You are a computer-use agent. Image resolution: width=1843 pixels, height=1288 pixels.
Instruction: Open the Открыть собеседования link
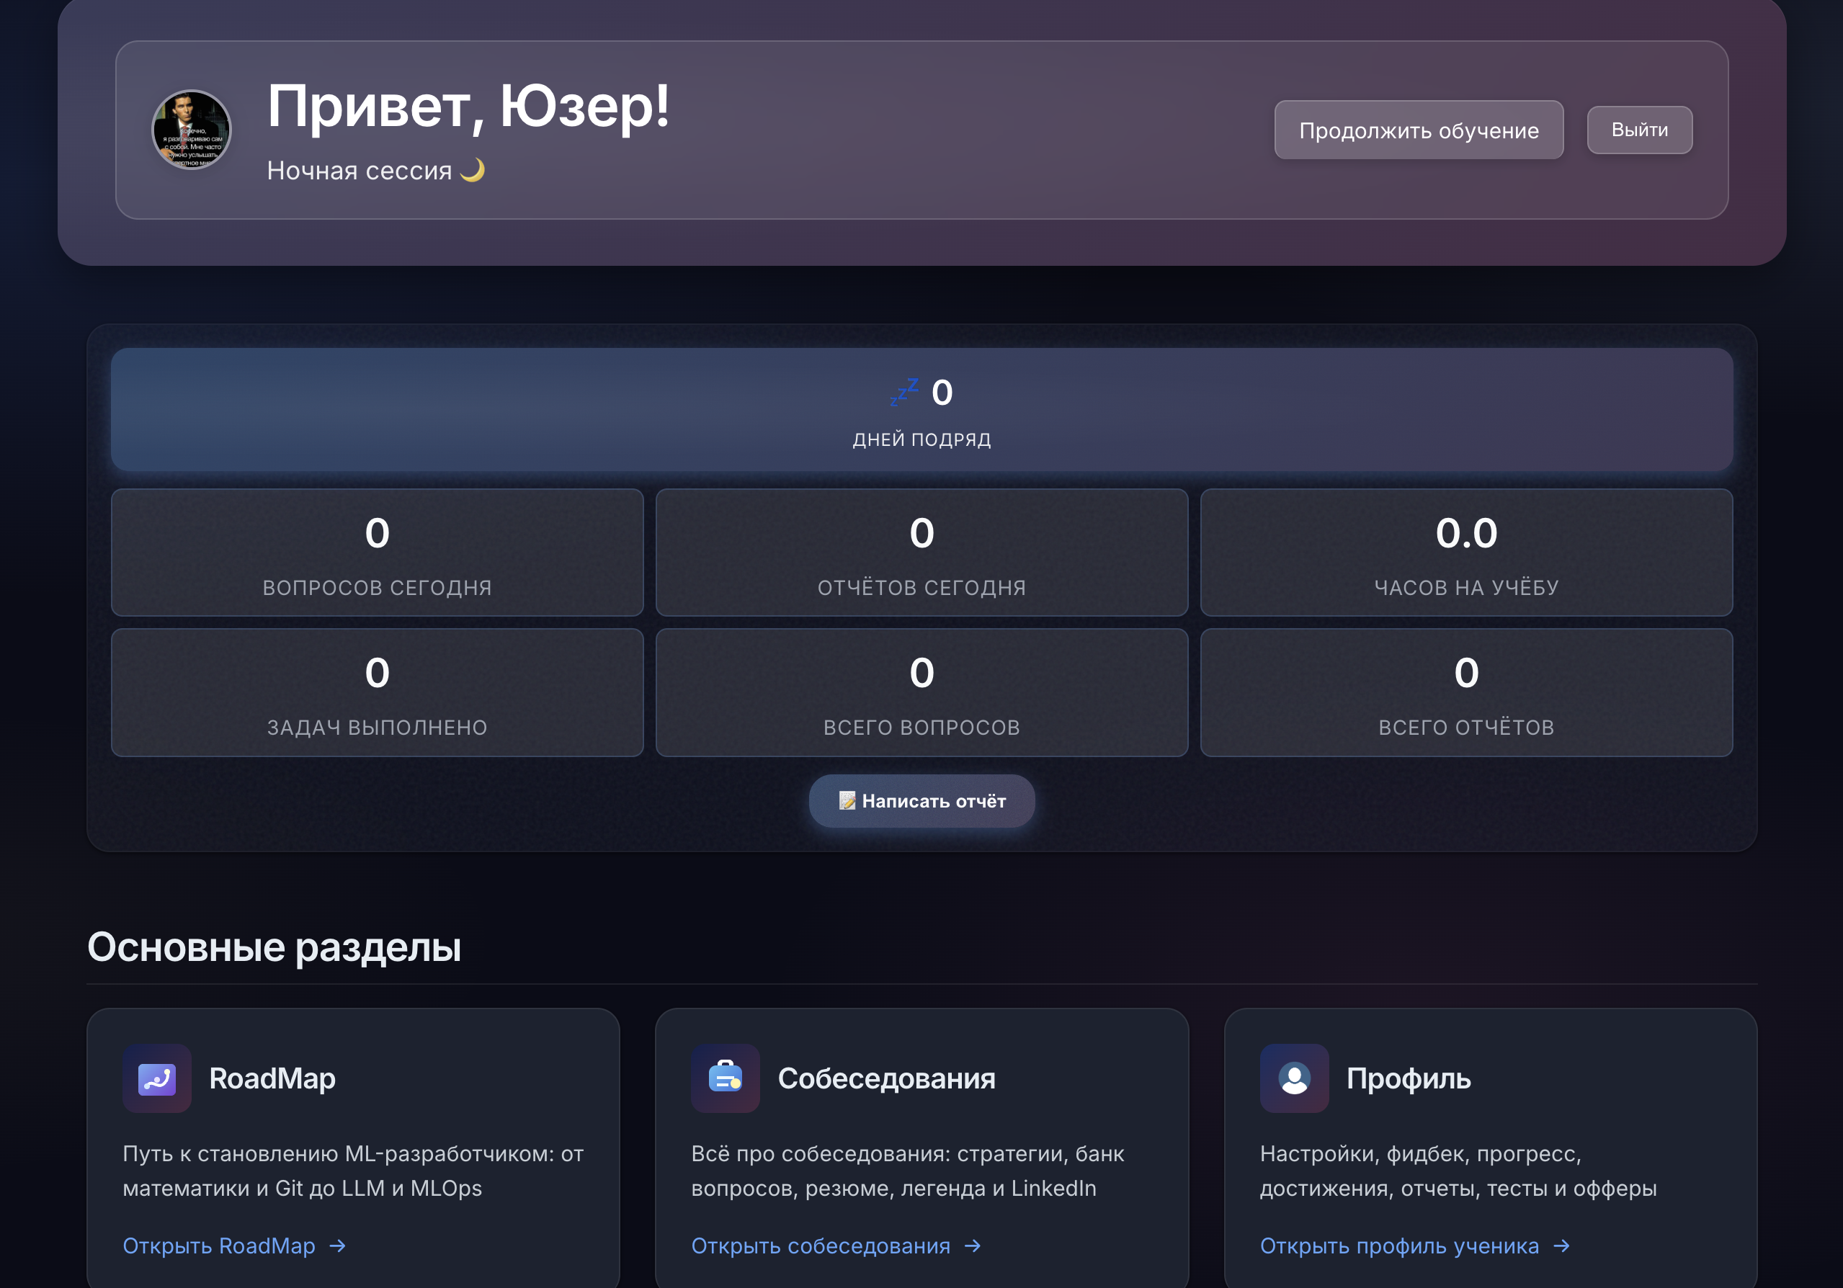pyautogui.click(x=836, y=1245)
